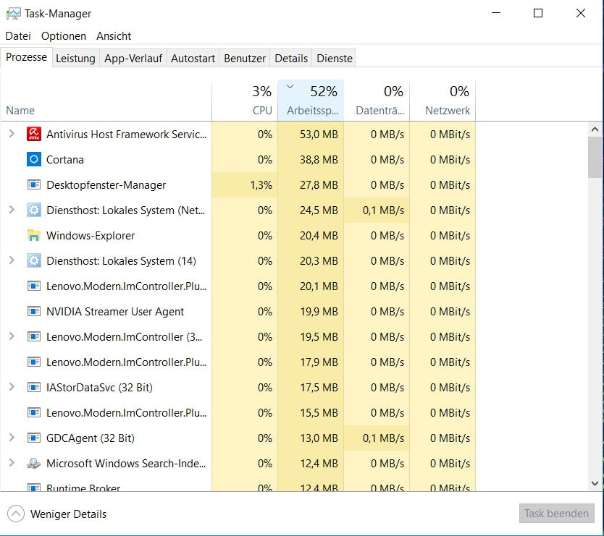
Task: Click the blue Cortana circle icon
Action: coord(34,159)
